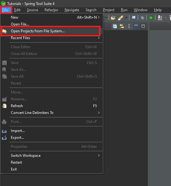Image resolution: width=171 pixels, height=186 pixels.
Task: Click the Search flashlight toolbar icon
Action: pyautogui.click(x=121, y=18)
